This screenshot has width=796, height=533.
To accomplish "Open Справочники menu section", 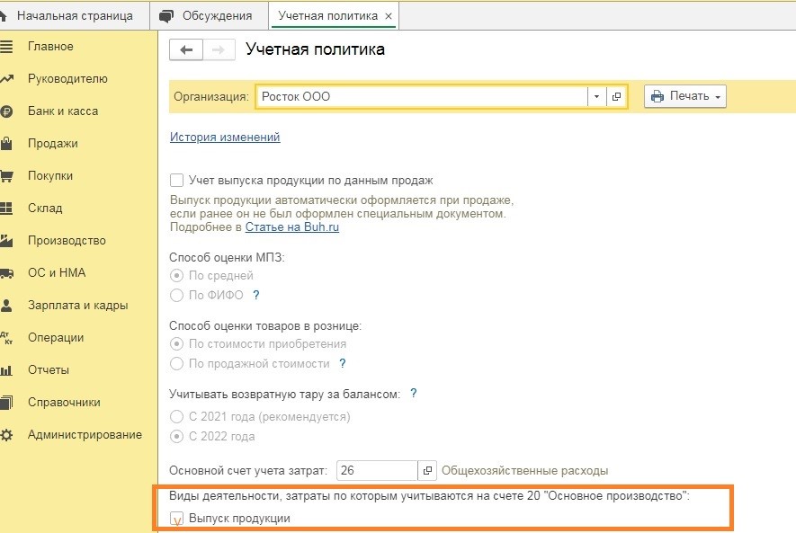I will point(64,402).
